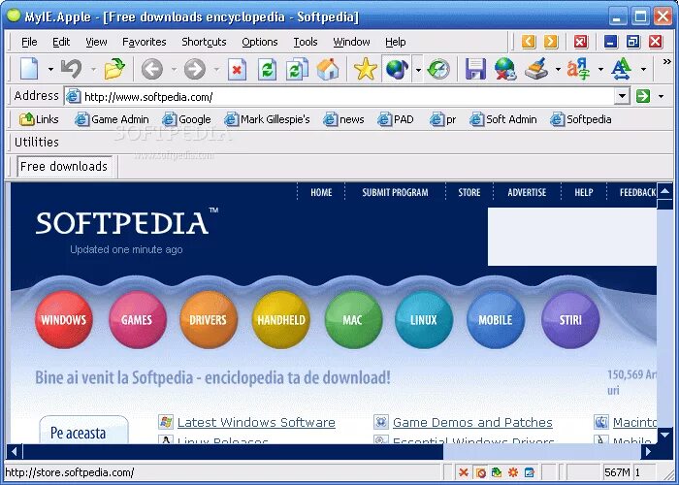Screen dimensions: 679x485
Task: Open dropdown arrow next to translate icon
Action: point(600,69)
